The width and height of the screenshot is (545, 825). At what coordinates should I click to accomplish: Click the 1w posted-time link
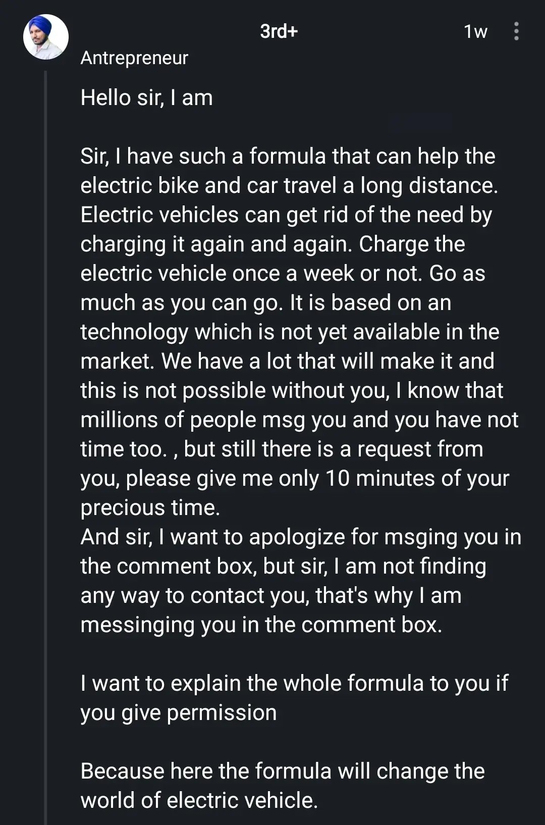click(x=475, y=31)
